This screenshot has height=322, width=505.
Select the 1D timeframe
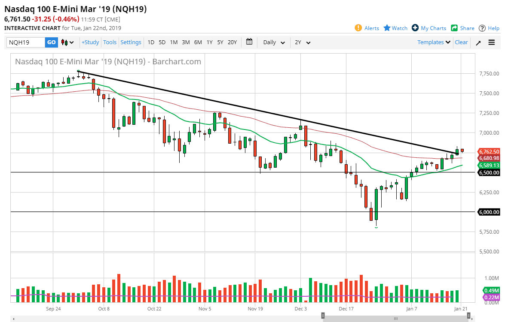pos(151,42)
